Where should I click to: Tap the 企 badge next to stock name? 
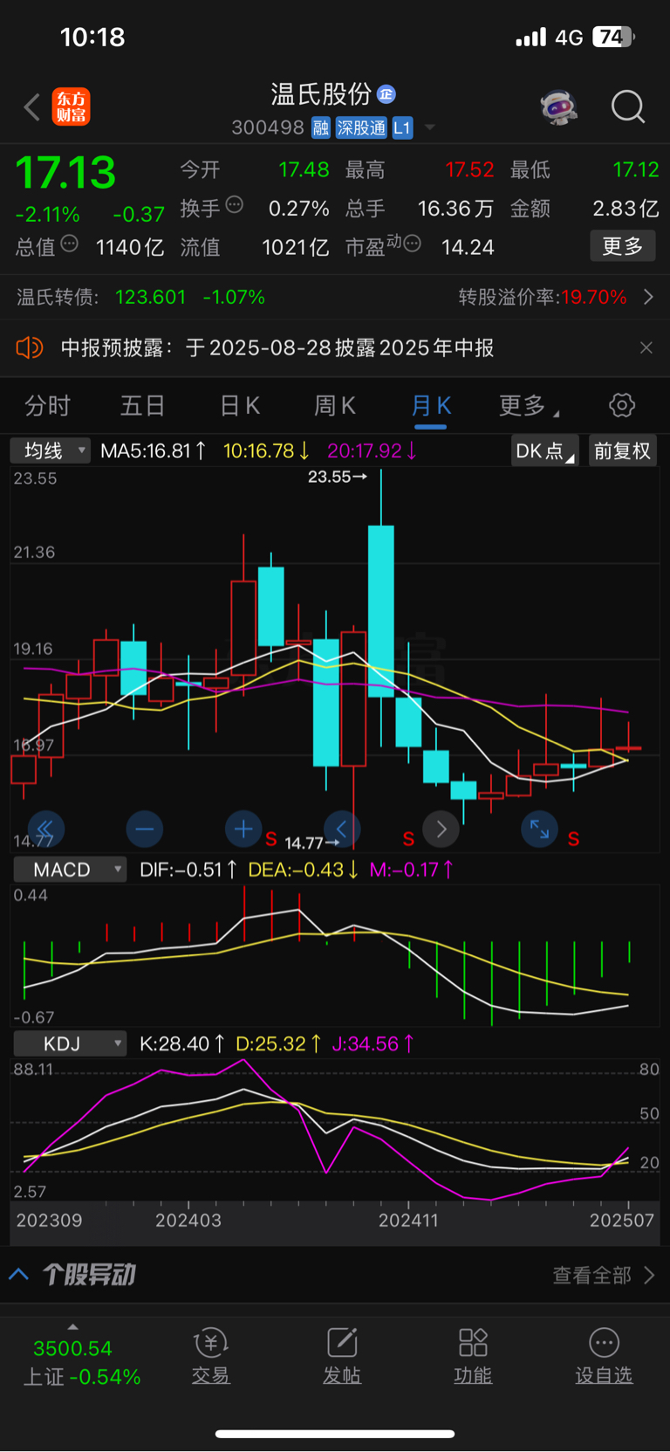tap(386, 93)
